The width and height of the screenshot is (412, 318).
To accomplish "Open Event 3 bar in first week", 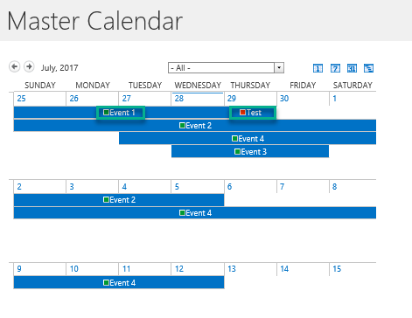I will tap(250, 151).
